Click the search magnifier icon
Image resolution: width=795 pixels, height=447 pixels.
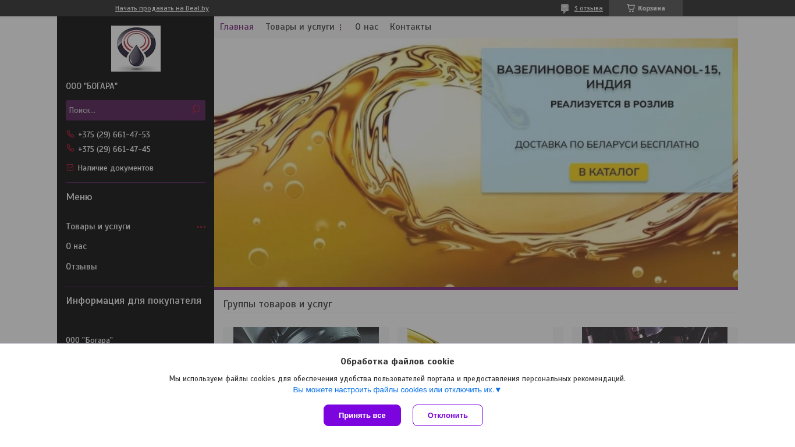point(196,109)
